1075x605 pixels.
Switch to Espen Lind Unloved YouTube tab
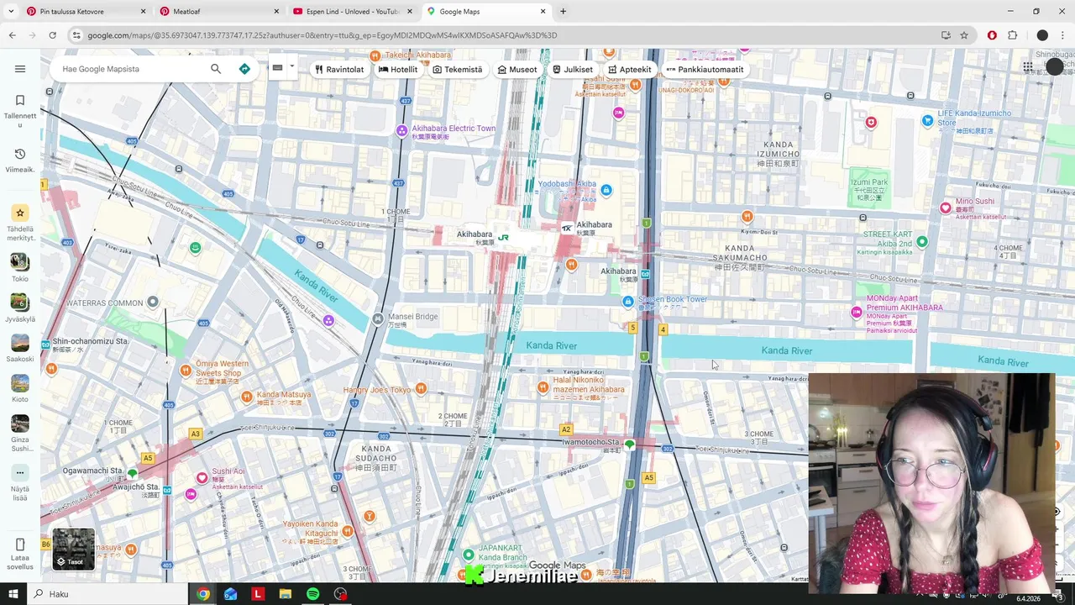pos(352,12)
